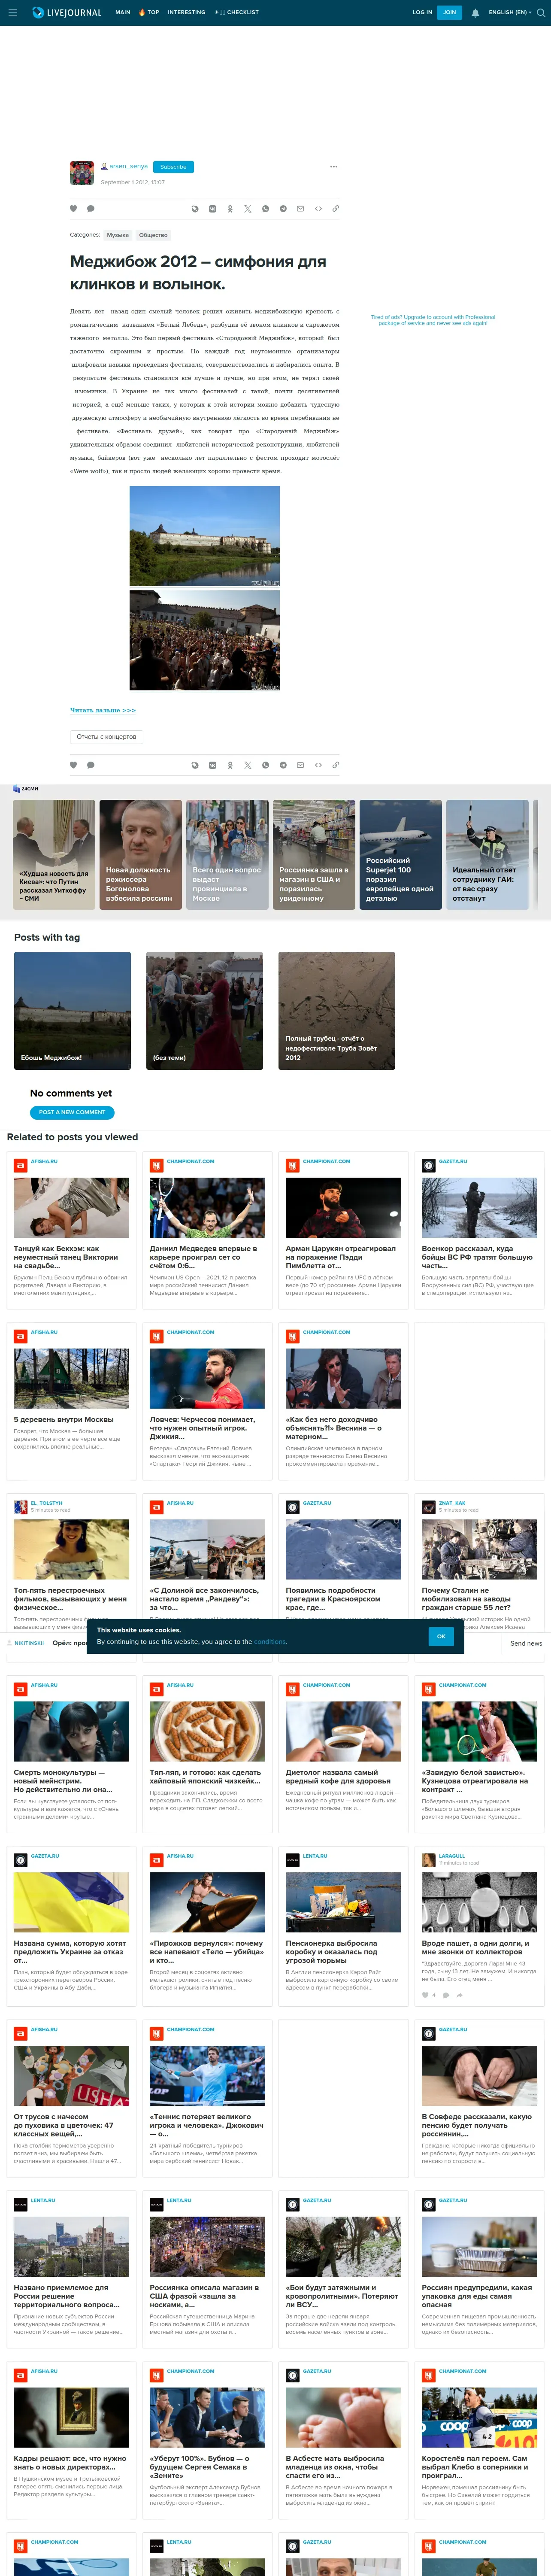Click the LiveJournal logo
The image size is (551, 2576).
click(67, 13)
